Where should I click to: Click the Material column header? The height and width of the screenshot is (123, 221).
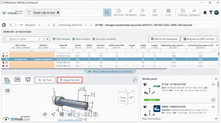(x=43, y=46)
